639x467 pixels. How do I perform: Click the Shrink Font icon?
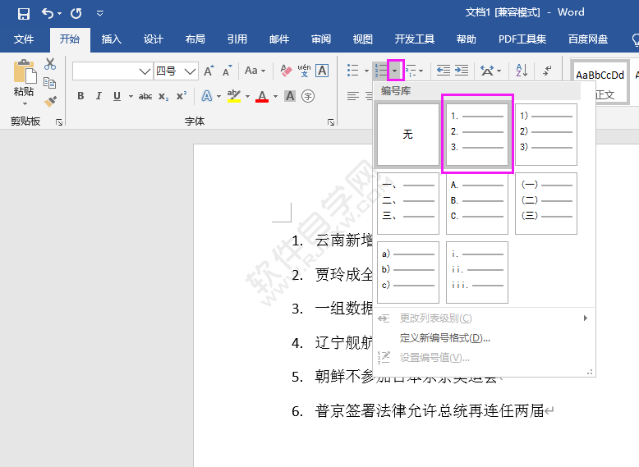pos(227,71)
